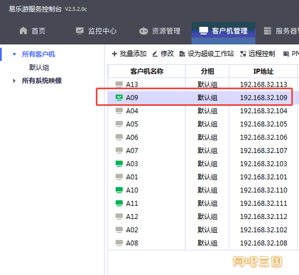Image resolution: width=299 pixels, height=275 pixels.
Task: Click the plus icon for 批量添加
Action: [x=115, y=54]
